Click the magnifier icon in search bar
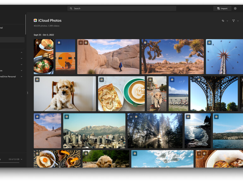243x182 pixels. click(71, 9)
